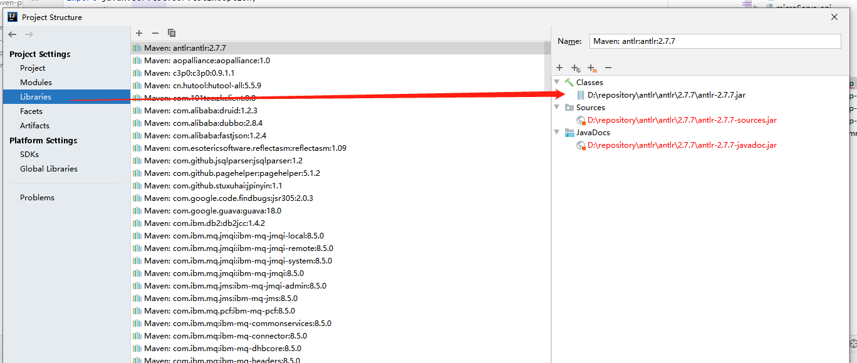The height and width of the screenshot is (363, 857).
Task: Click the icon beside antlr-2.7.7-sources.jar
Action: pos(581,120)
